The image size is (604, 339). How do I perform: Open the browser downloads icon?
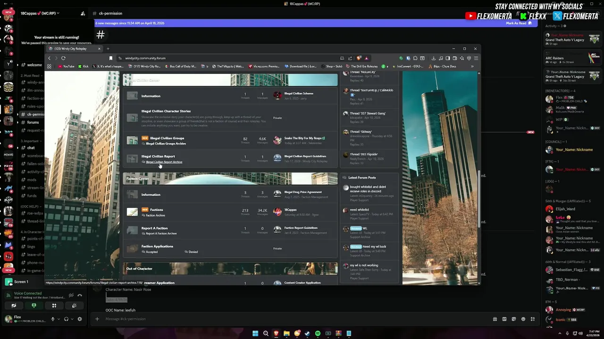point(434,58)
